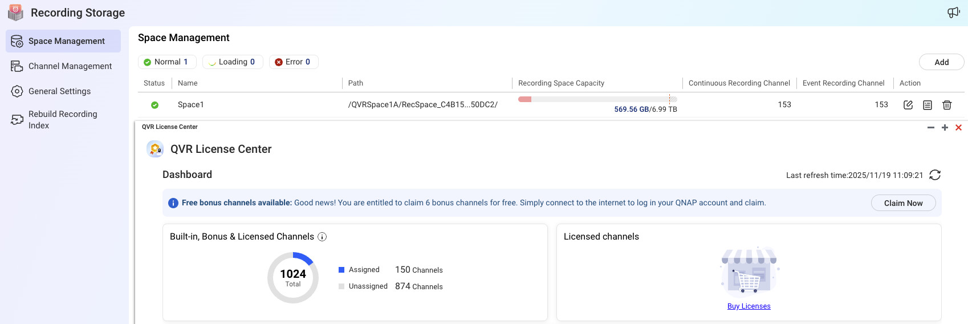The height and width of the screenshot is (324, 968).
Task: Click the Space1 recording capacity bar
Action: tap(597, 99)
